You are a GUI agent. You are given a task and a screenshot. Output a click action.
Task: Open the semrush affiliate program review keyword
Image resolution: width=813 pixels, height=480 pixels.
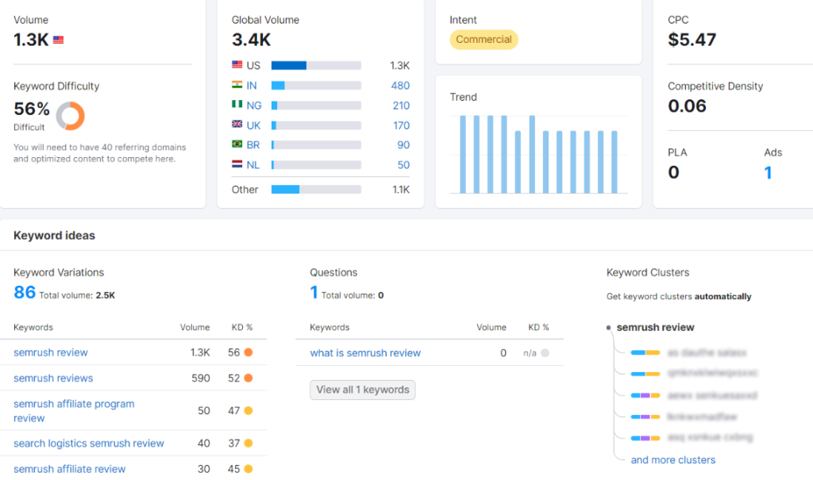click(x=73, y=409)
